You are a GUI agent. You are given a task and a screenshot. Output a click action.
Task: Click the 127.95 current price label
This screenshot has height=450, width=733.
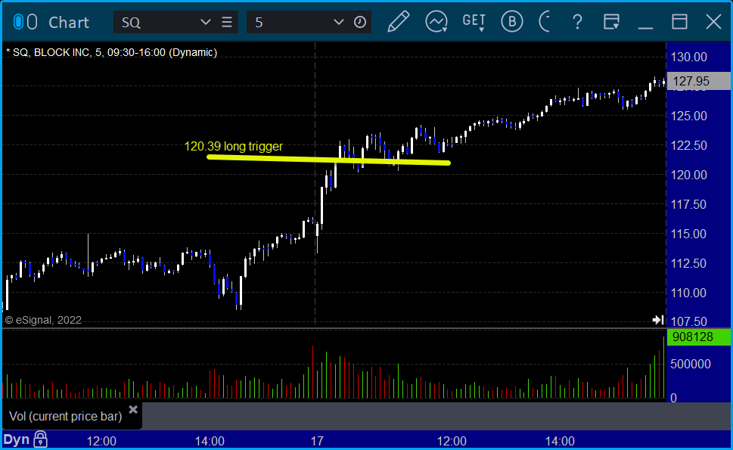(x=699, y=82)
